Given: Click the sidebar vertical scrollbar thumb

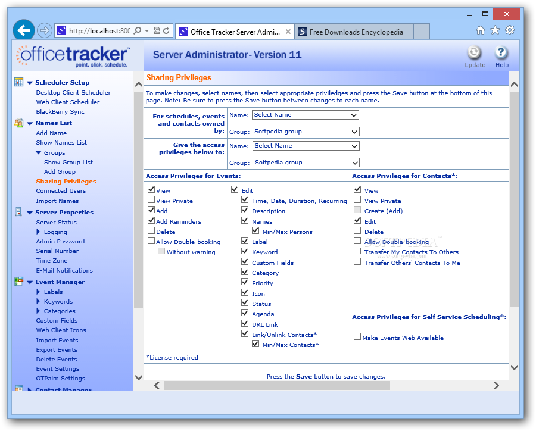Looking at the screenshot, I should point(138,200).
